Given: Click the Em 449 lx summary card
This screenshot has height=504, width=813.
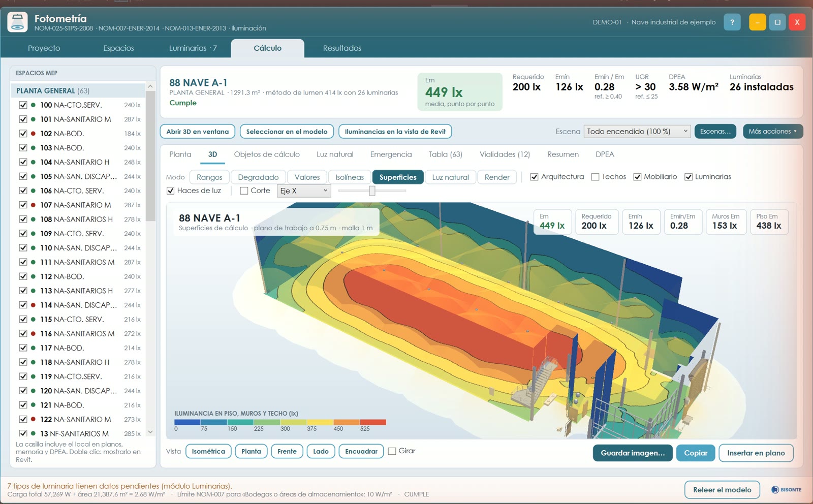Looking at the screenshot, I should click(x=460, y=92).
